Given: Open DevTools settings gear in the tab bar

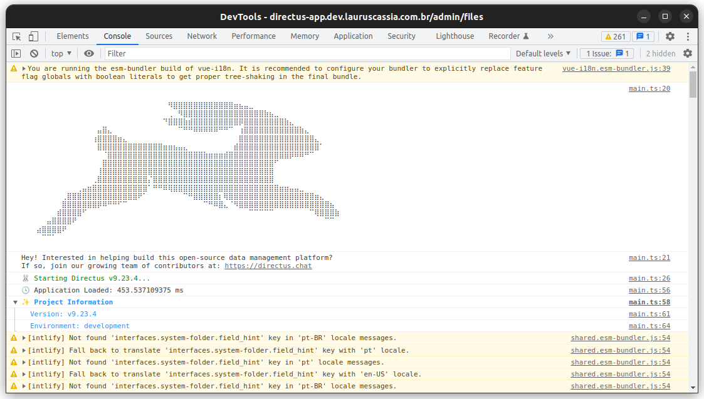Looking at the screenshot, I should point(670,36).
